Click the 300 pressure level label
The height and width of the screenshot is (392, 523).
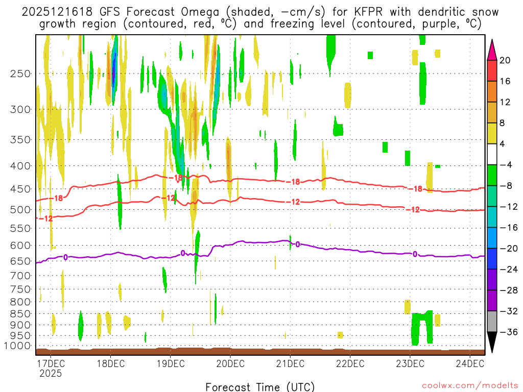[x=20, y=109]
